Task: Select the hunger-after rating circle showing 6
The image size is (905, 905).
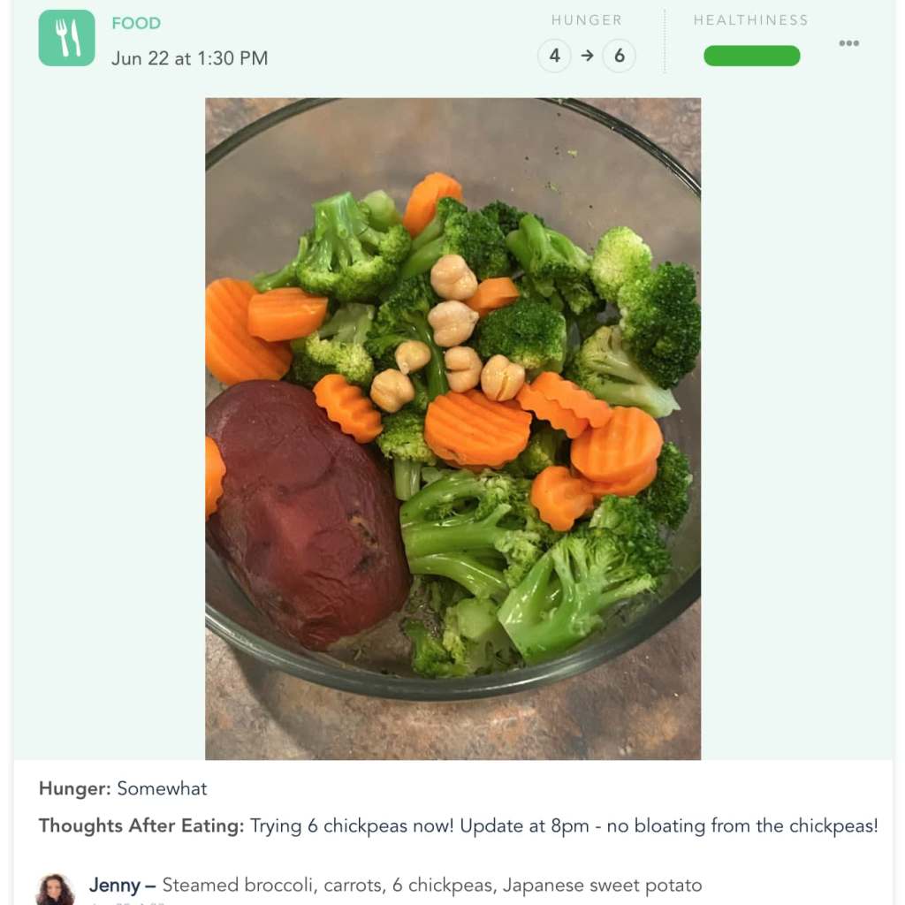Action: click(619, 56)
